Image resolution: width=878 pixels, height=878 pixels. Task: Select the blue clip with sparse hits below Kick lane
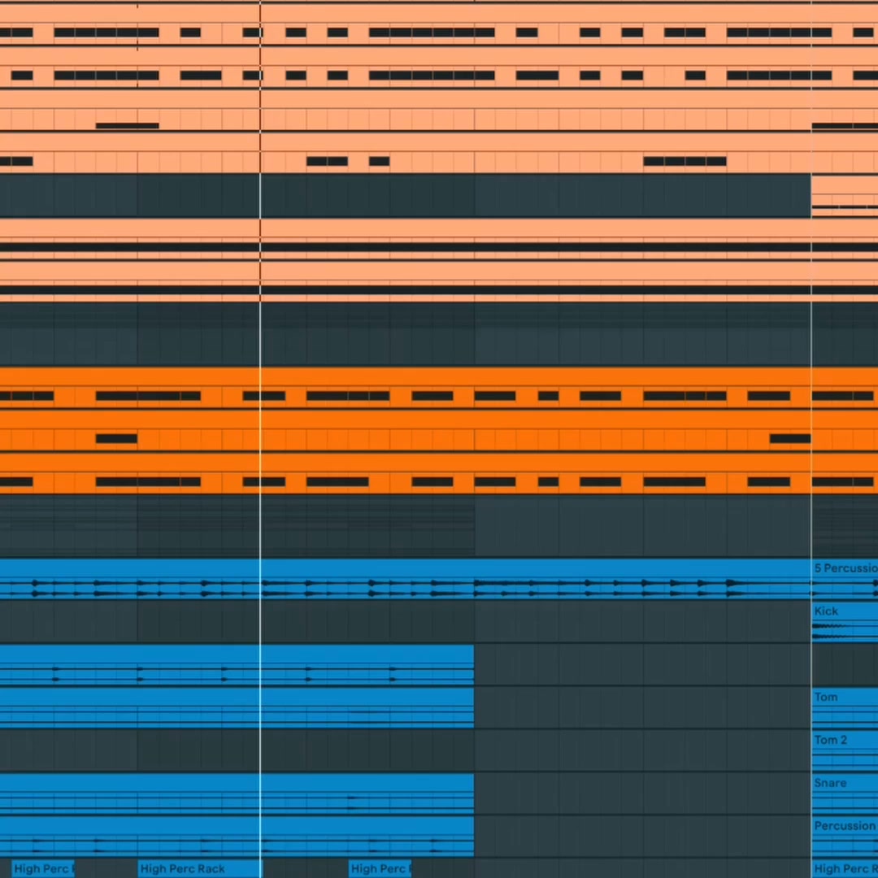[237, 665]
